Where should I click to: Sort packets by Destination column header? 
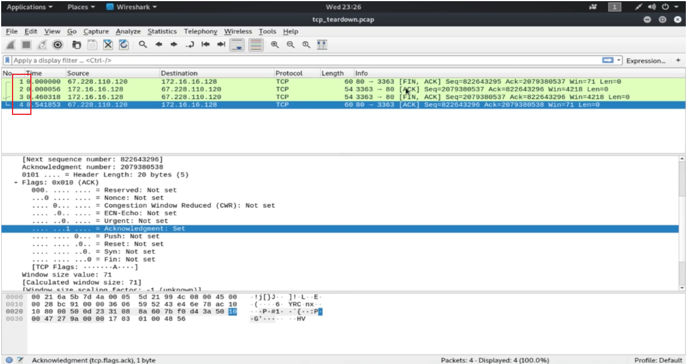(217, 73)
